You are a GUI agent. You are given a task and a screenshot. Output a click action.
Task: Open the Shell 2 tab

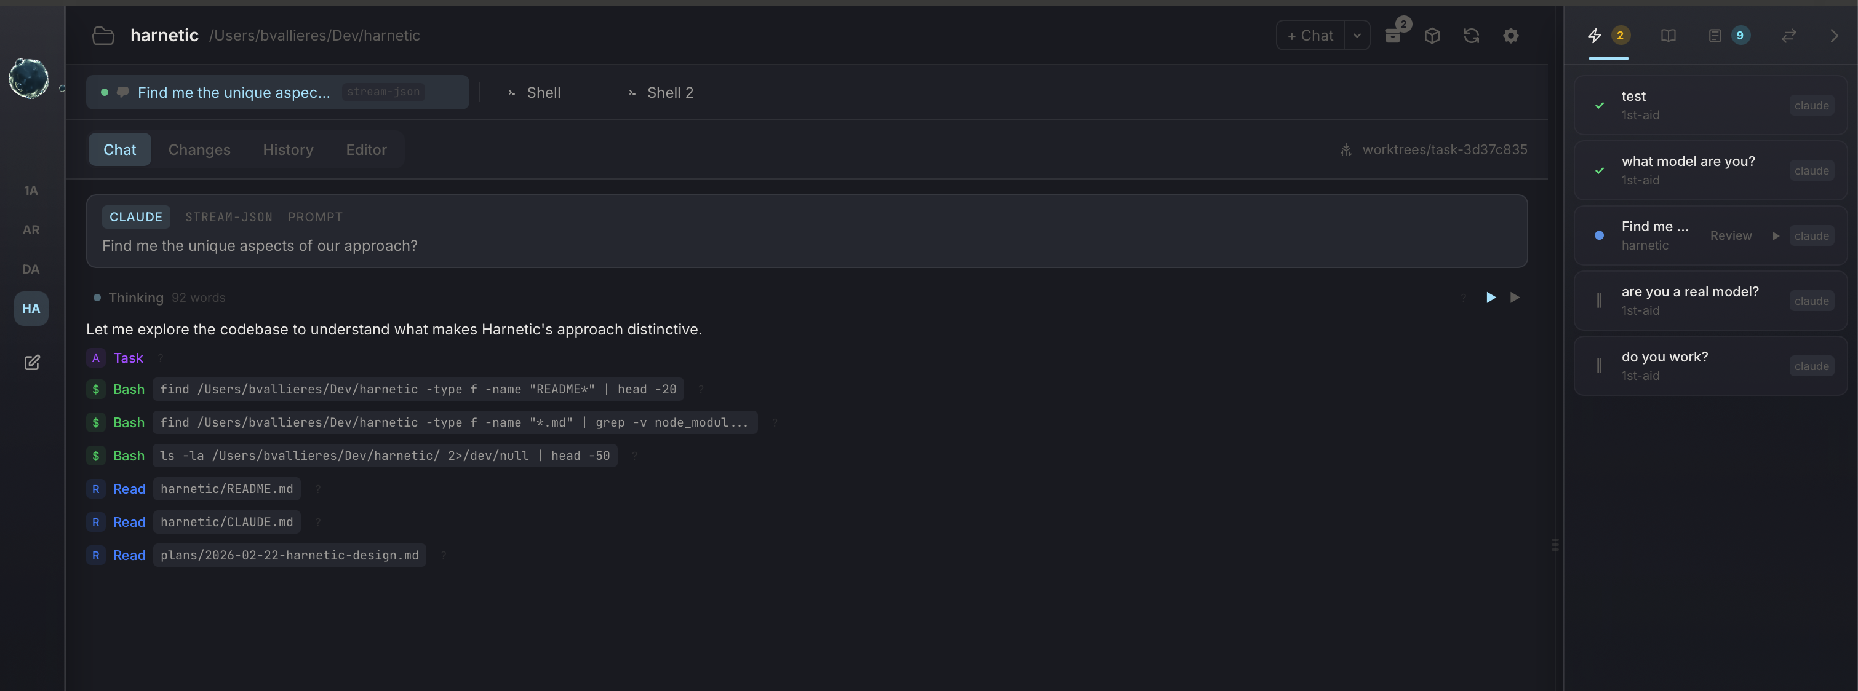tap(669, 92)
